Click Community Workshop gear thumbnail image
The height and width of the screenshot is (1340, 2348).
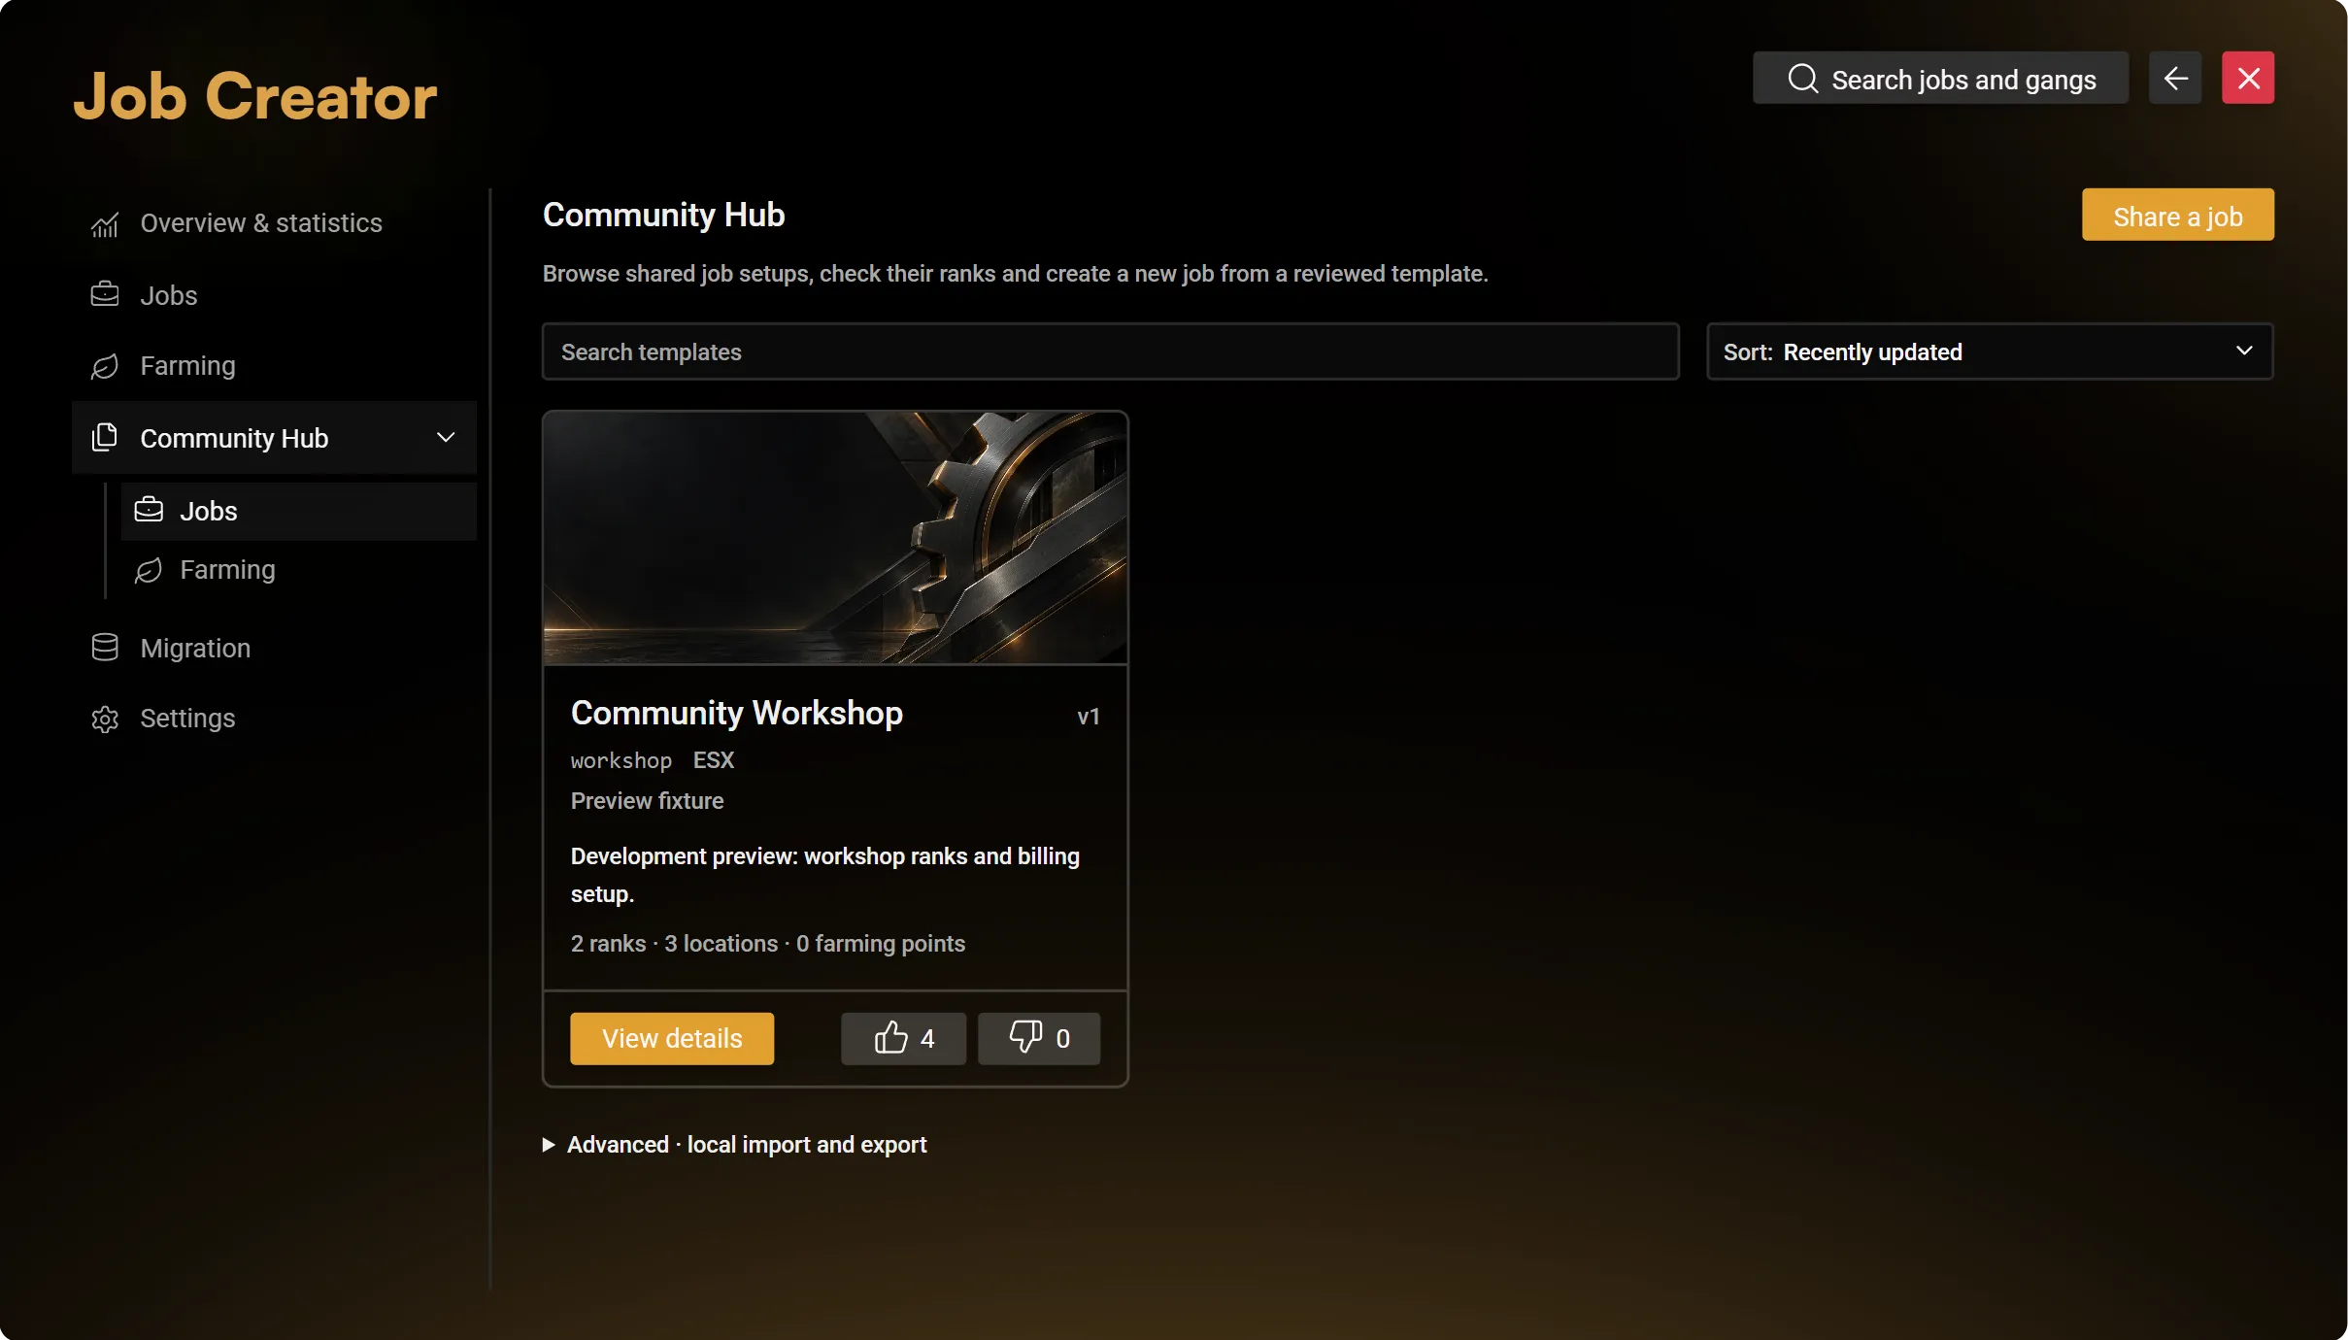835,538
